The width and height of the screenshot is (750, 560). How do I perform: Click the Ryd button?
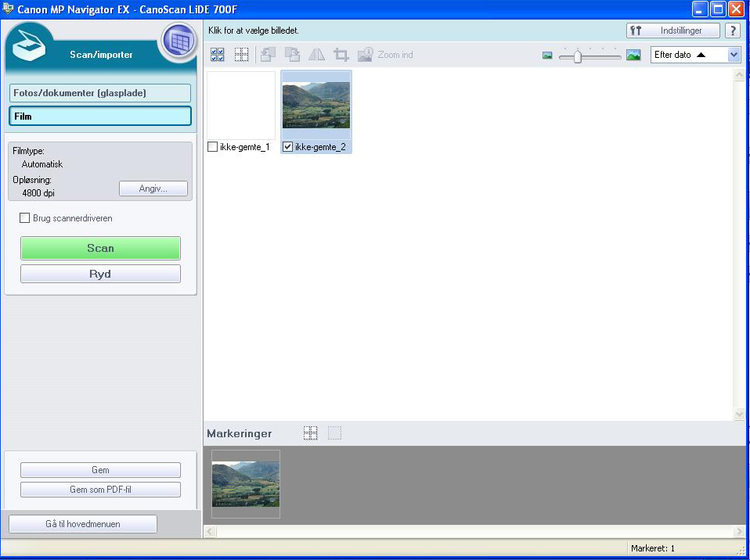click(100, 275)
